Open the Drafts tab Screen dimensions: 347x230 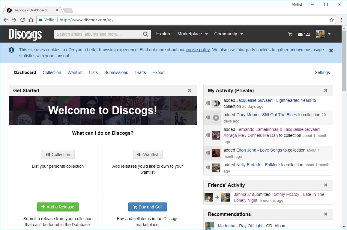pos(140,72)
